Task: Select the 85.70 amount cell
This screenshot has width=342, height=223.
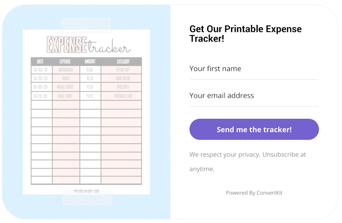Action: tap(90, 78)
